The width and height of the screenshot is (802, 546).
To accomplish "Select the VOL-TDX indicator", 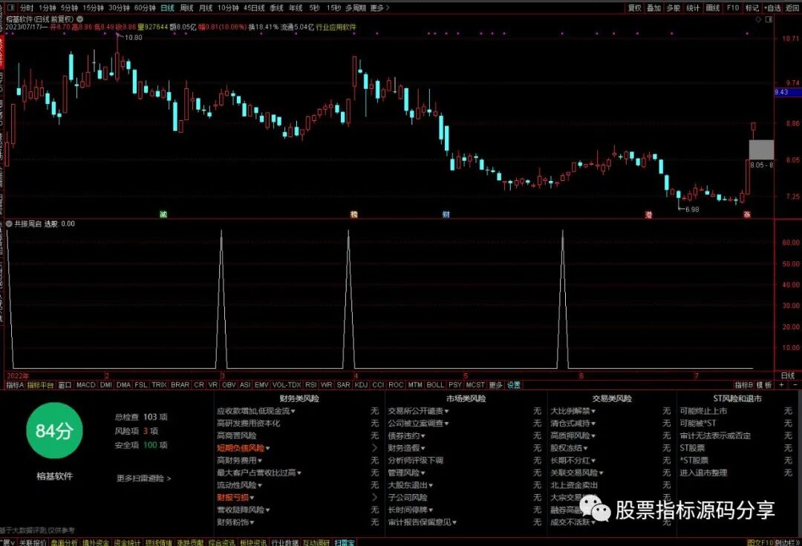I will 287,384.
